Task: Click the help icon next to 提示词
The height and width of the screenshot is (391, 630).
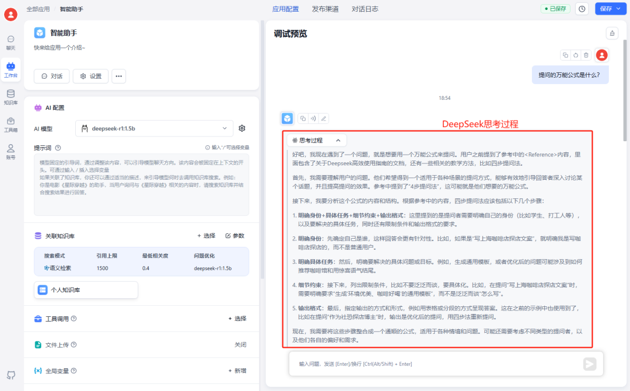Action: (x=58, y=148)
